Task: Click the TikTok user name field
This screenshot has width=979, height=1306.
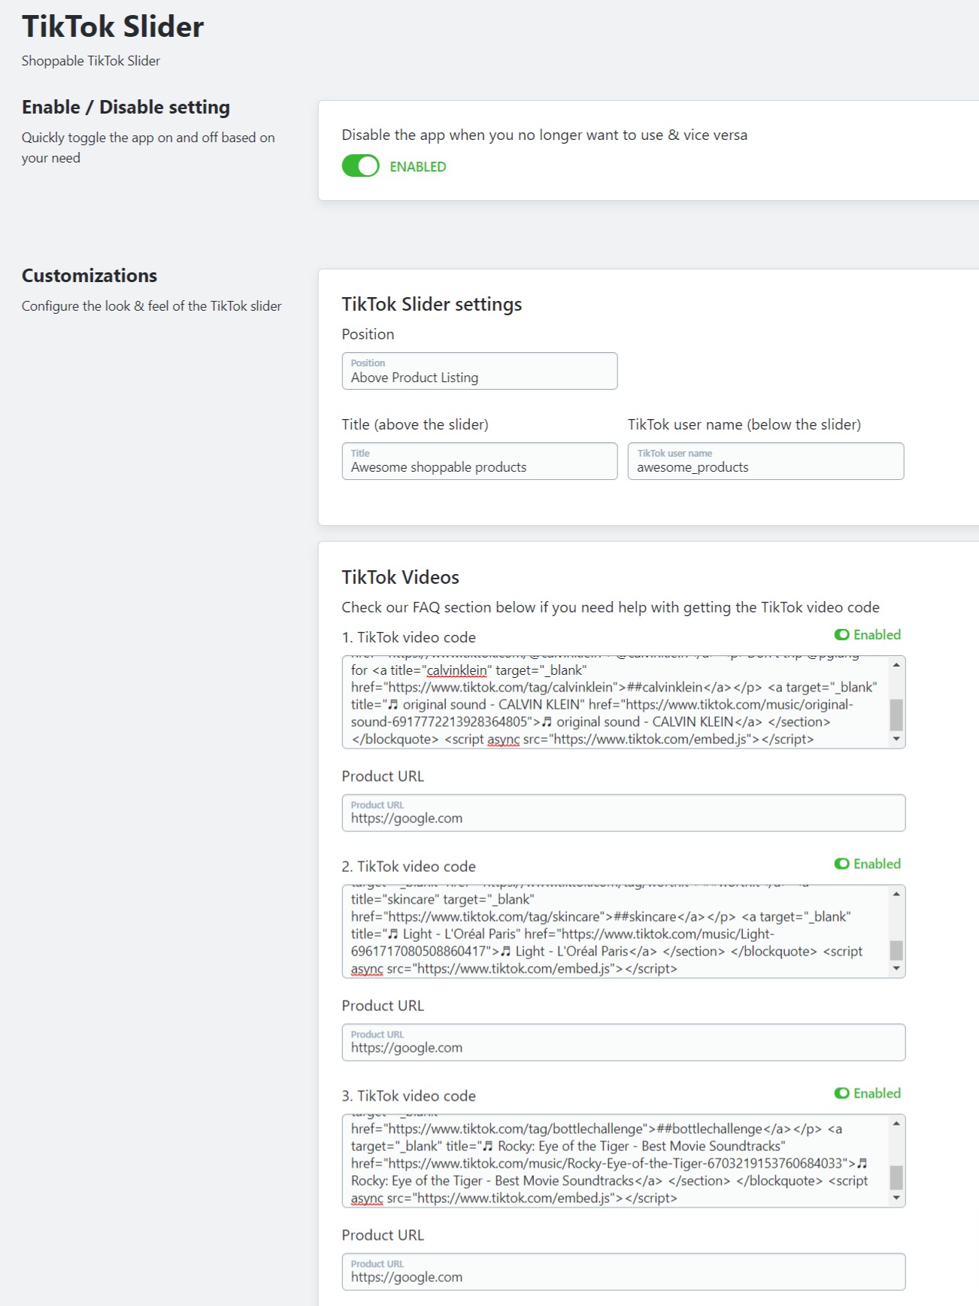Action: point(765,461)
